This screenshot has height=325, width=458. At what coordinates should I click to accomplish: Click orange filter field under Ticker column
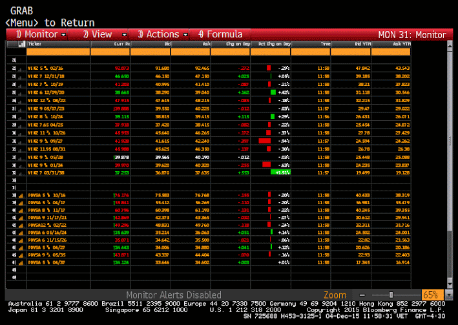(x=58, y=52)
